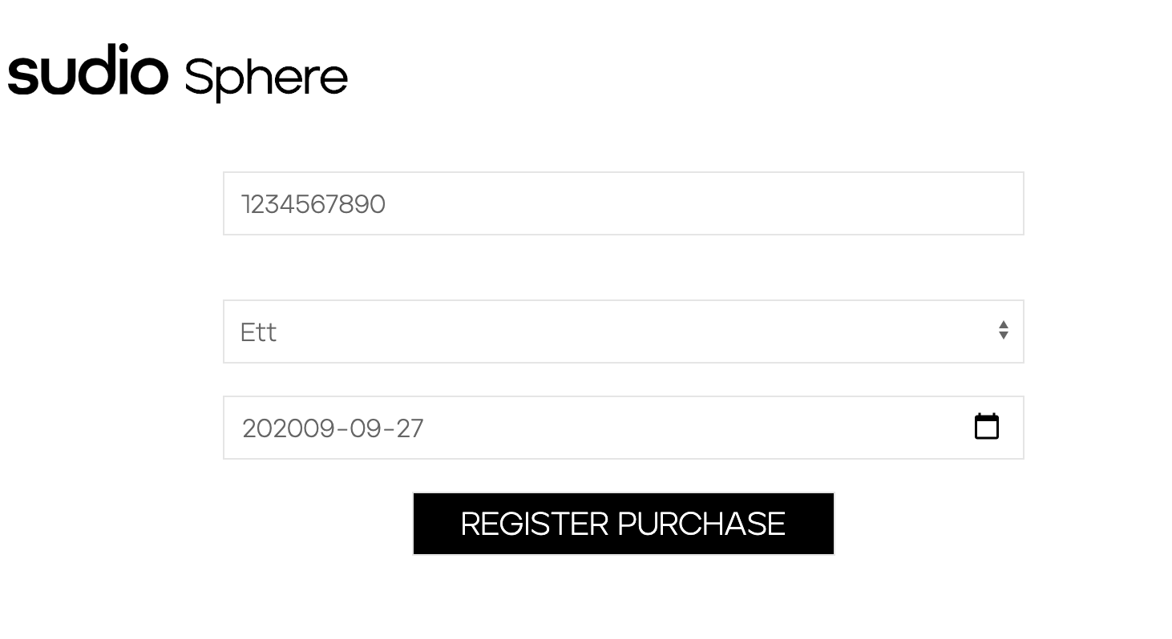
Task: Click the downward triangle of the Ett selector
Action: tap(1003, 336)
